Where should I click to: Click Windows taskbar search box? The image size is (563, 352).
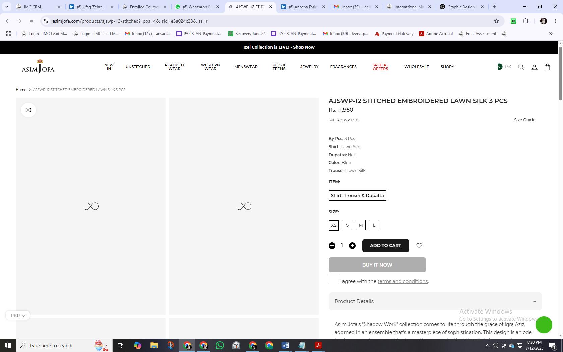[x=64, y=345]
